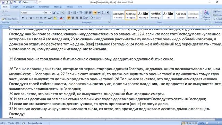This screenshot has height=125, width=222.
Task: Open the borders dropdown
Action: pyautogui.click(x=100, y=18)
